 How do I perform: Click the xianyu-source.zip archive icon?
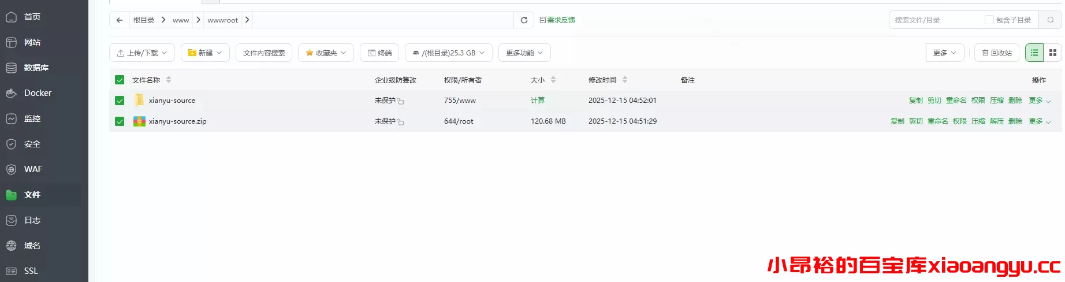139,121
